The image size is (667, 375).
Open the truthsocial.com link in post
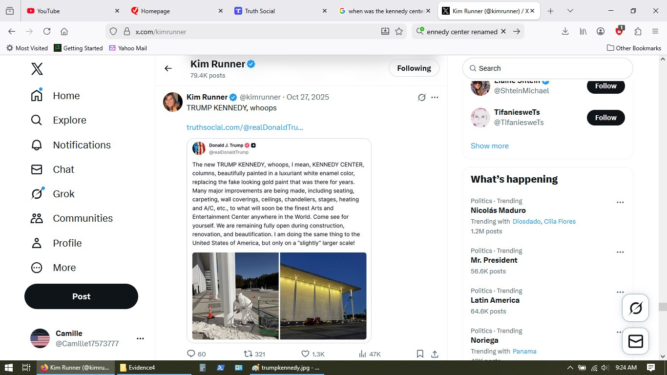pyautogui.click(x=245, y=127)
